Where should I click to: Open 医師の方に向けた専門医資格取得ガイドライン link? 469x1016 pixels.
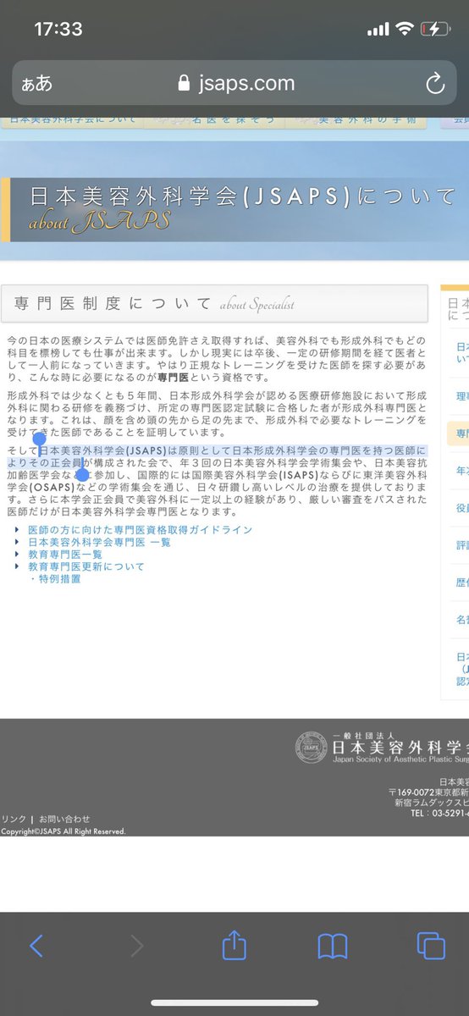tap(140, 530)
